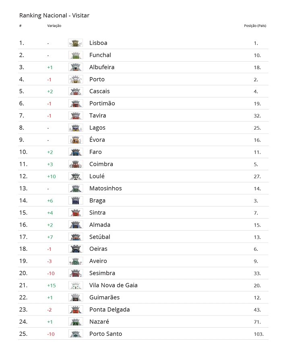This screenshot has height=353, width=285.
Task: Click the Évora coat of arms icon
Action: coord(75,140)
